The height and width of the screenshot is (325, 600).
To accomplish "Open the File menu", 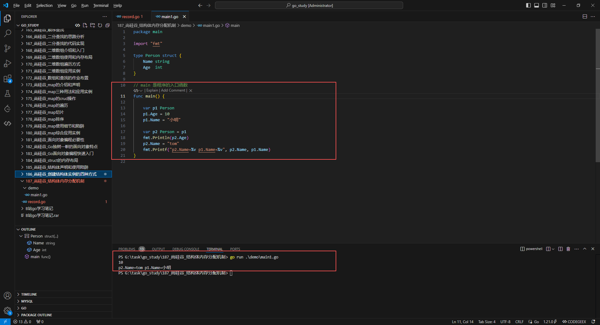I will click(x=17, y=5).
